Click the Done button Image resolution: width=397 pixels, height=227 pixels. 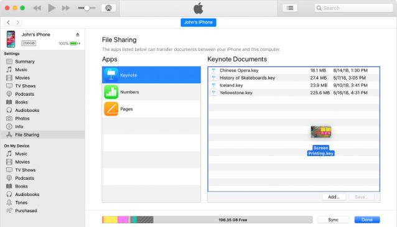(x=367, y=220)
